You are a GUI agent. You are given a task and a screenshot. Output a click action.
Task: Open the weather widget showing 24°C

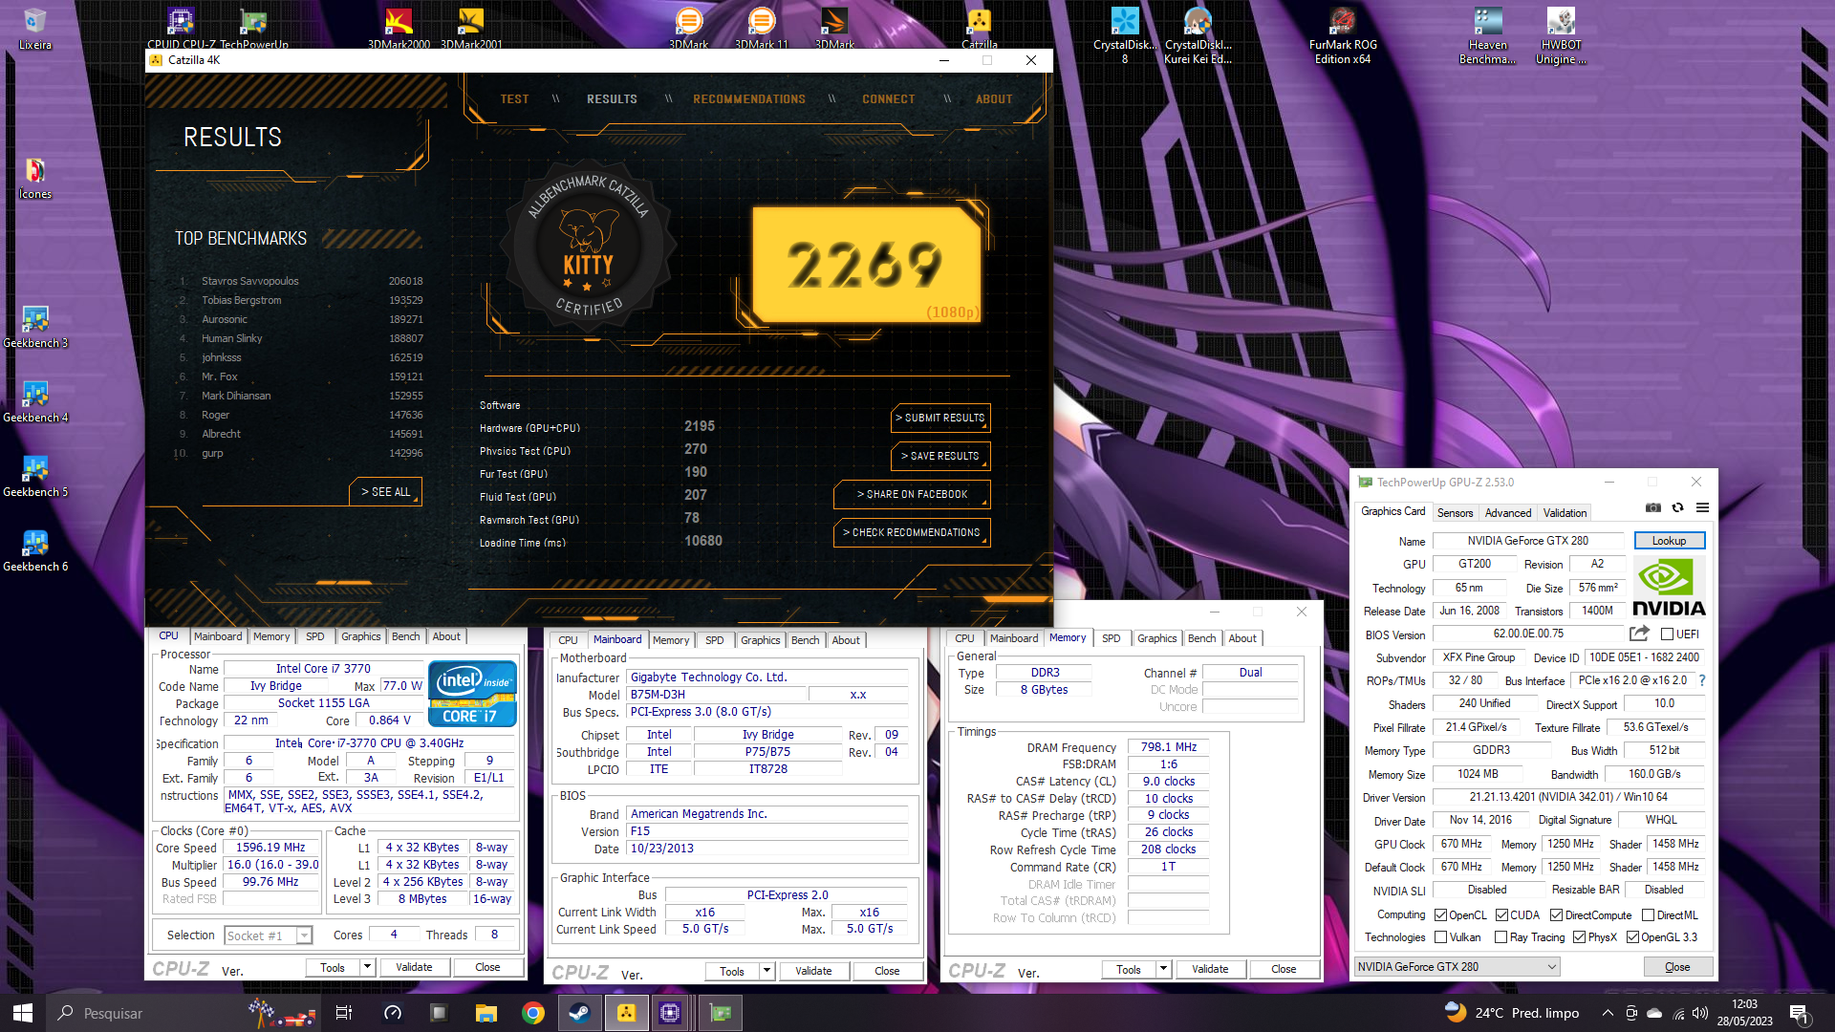[1511, 1013]
